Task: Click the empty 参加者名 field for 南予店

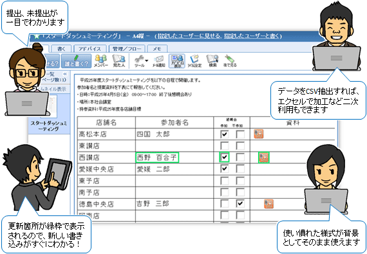Action: 174,192
